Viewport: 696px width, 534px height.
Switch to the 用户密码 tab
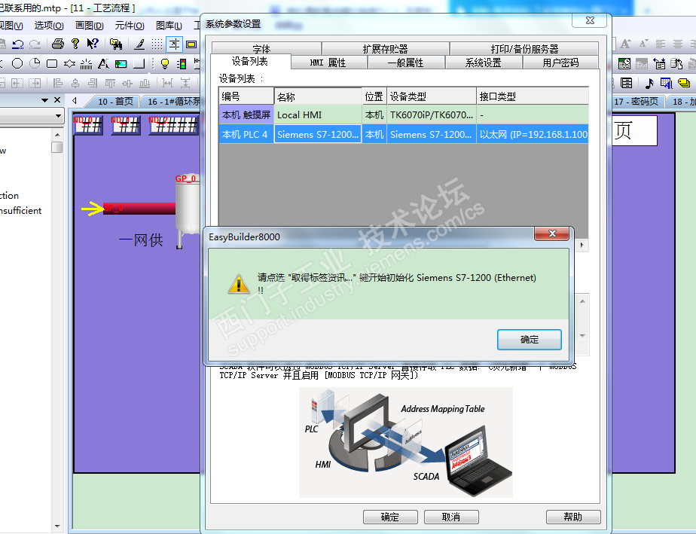pyautogui.click(x=560, y=63)
